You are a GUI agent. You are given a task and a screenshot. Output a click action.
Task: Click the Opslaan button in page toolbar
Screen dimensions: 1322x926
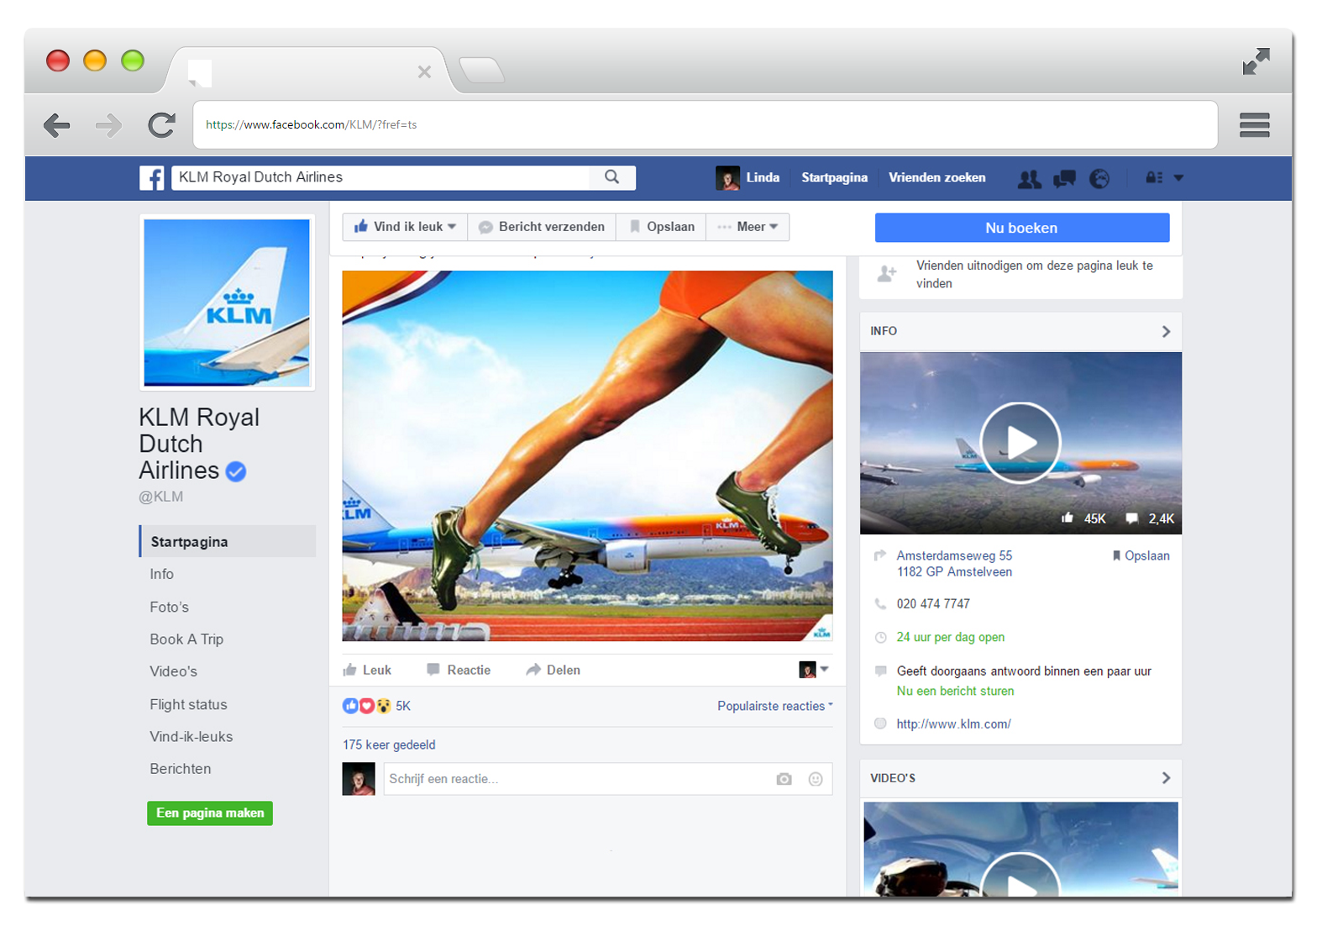[x=662, y=227]
